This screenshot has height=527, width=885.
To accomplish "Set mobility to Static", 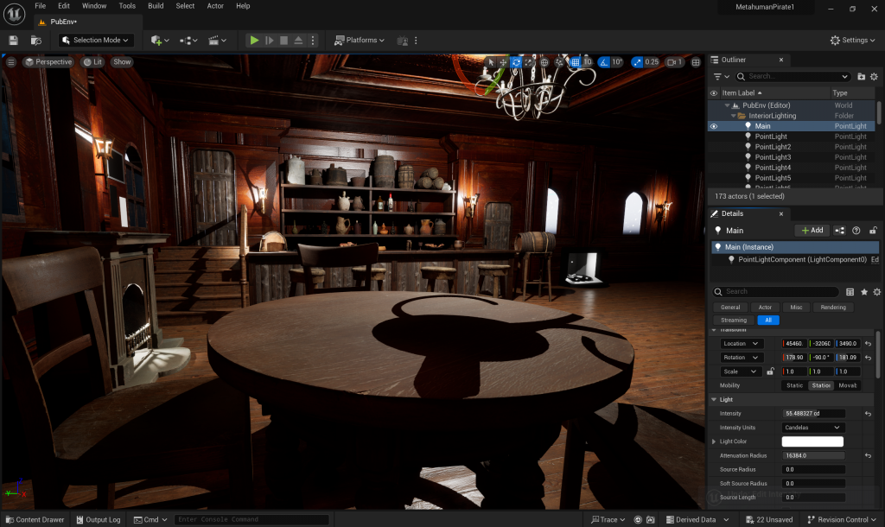I will pyautogui.click(x=795, y=385).
